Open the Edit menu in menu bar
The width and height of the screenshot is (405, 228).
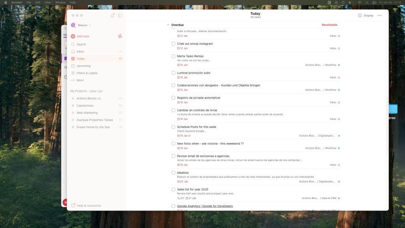pyautogui.click(x=38, y=2)
